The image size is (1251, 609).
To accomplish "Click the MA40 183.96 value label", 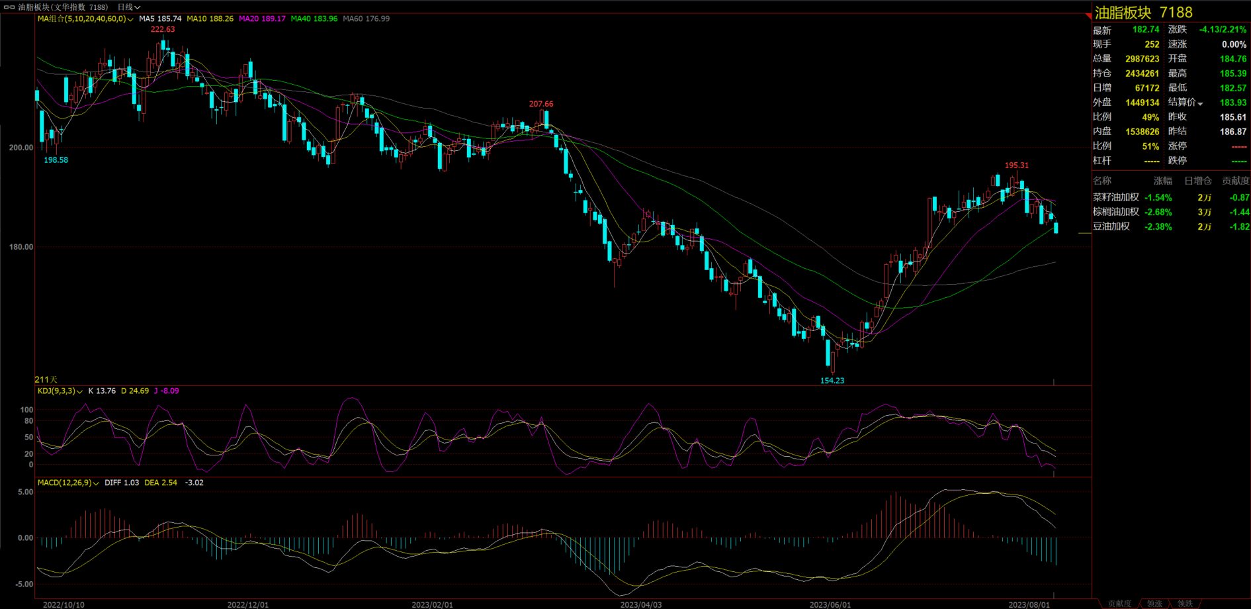I will 314,19.
